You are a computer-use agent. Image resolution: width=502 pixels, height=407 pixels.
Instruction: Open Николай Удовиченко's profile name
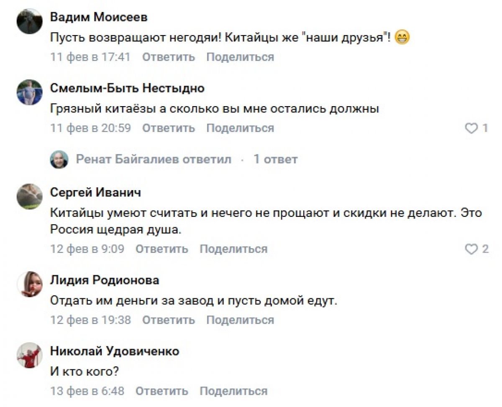coord(115,351)
